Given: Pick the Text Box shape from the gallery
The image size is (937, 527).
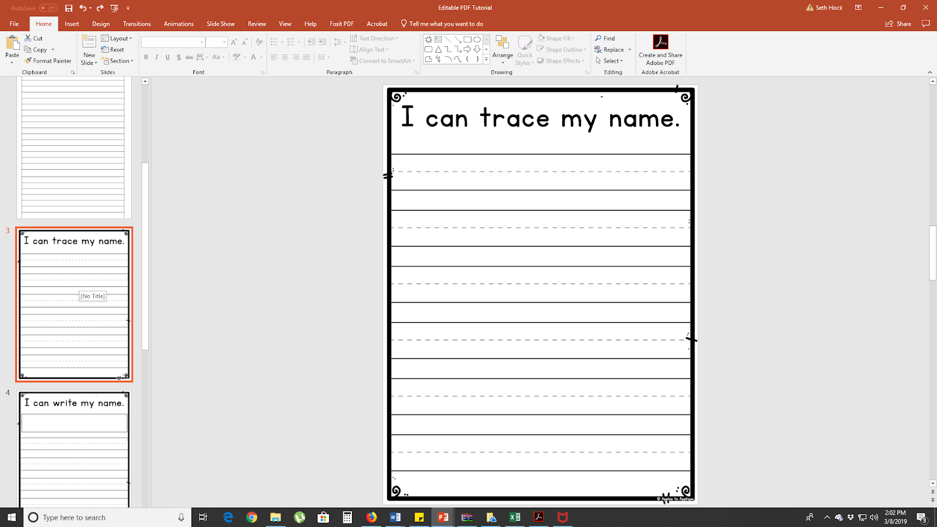Looking at the screenshot, I should [x=438, y=40].
